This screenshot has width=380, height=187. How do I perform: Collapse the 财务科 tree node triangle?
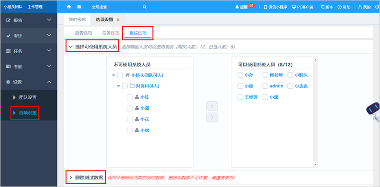pyautogui.click(x=118, y=86)
